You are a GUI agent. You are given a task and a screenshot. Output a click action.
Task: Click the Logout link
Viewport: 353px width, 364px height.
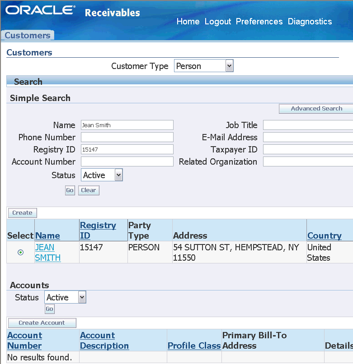point(217,22)
